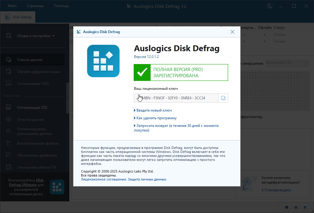
Task: Click the first Готово status cell
Action: (x=280, y=35)
